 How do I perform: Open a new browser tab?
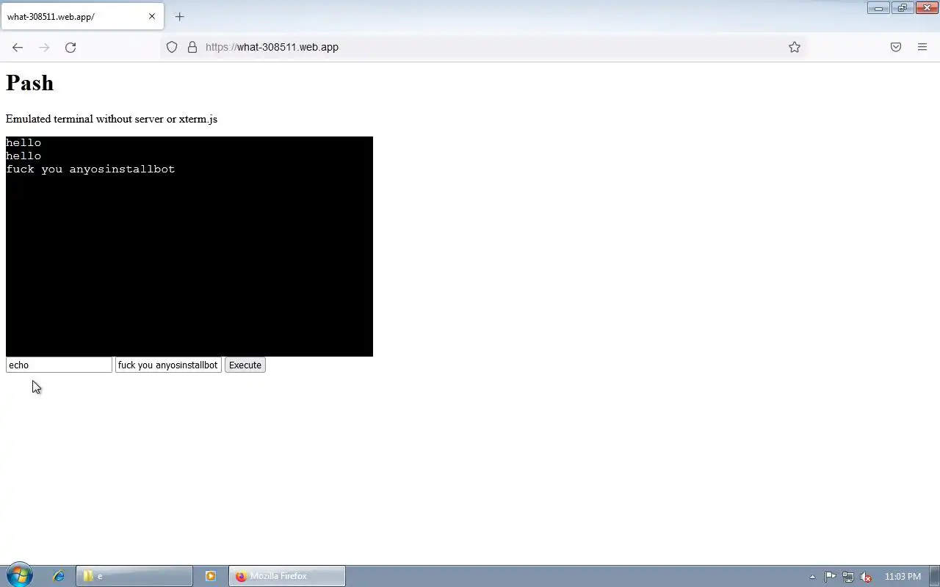pyautogui.click(x=179, y=16)
